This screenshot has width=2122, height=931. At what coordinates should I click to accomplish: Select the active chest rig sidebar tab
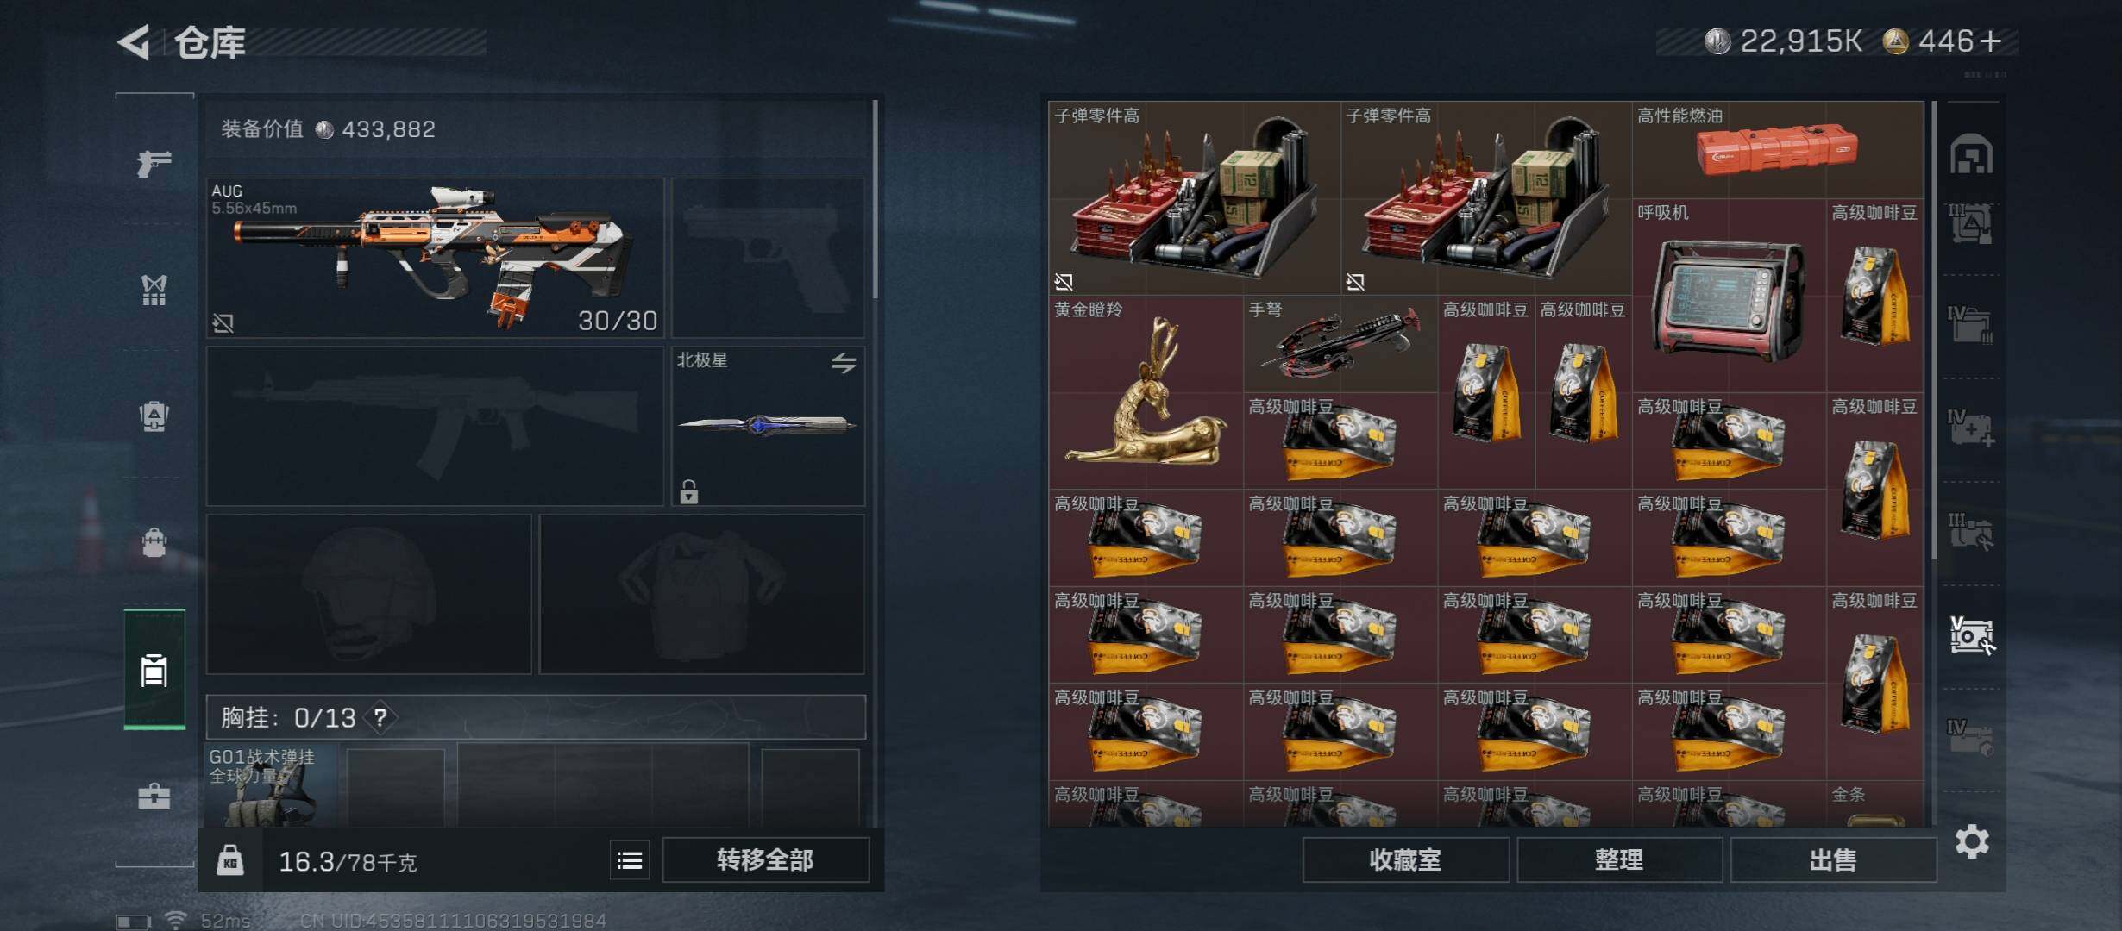click(x=154, y=670)
